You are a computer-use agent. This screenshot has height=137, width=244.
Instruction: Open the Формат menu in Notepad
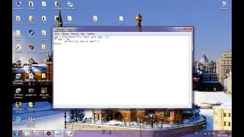[x=75, y=34]
